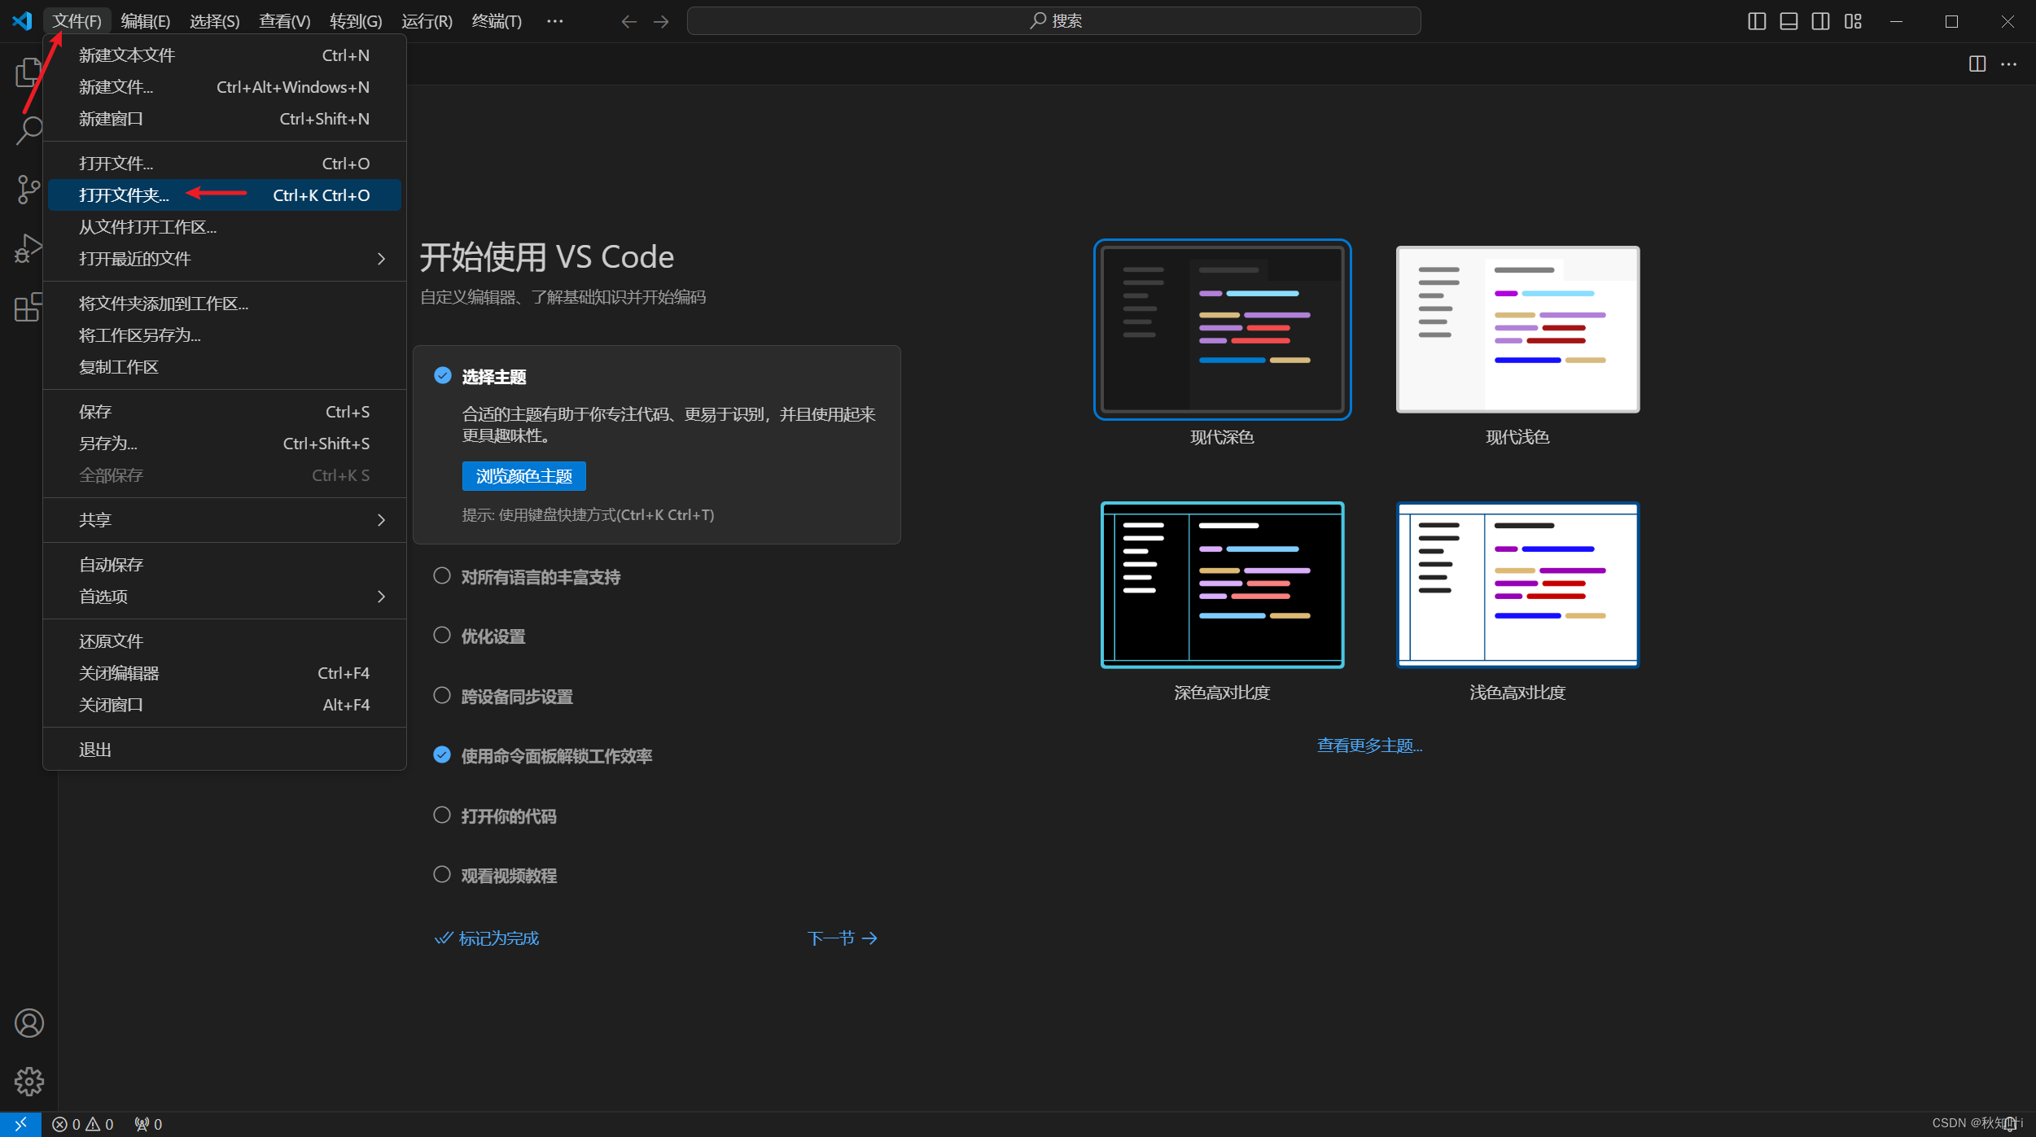This screenshot has width=2036, height=1137.
Task: Open the 选择(S) menu
Action: 214,21
